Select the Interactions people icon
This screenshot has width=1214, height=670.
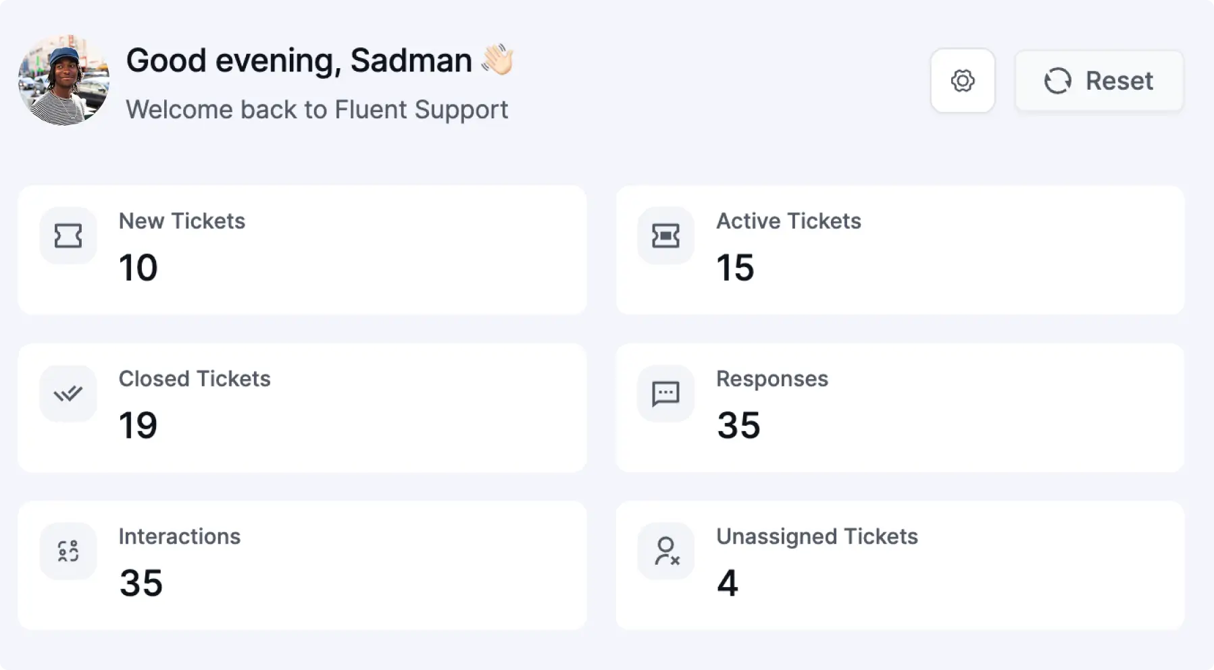[67, 551]
